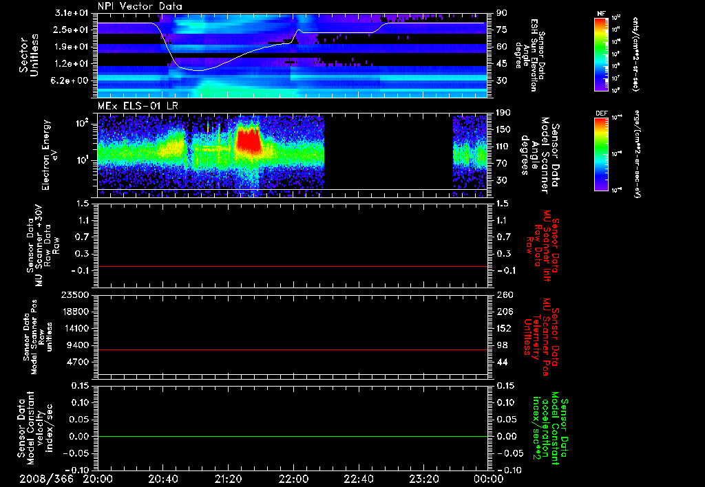Click the '4700' scanner position tick value
Image resolution: width=705 pixels, height=487 pixels.
click(77, 362)
